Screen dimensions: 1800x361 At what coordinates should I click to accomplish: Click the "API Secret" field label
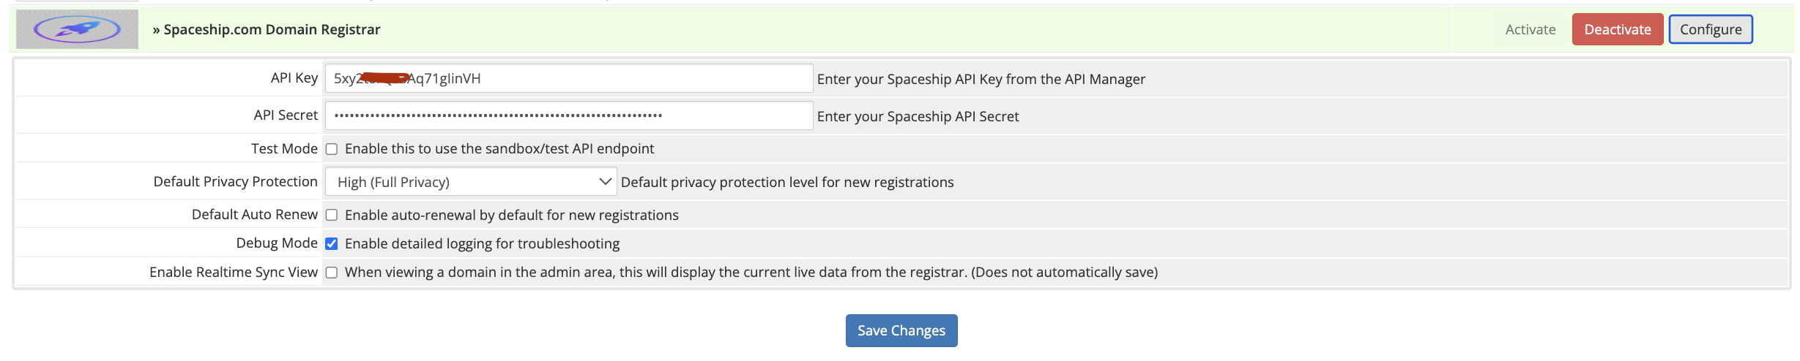click(x=286, y=115)
